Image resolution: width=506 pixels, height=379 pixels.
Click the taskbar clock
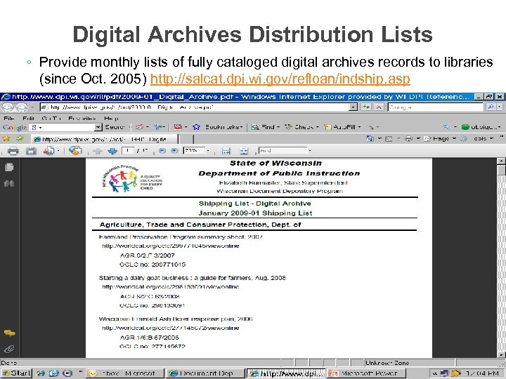click(x=483, y=373)
